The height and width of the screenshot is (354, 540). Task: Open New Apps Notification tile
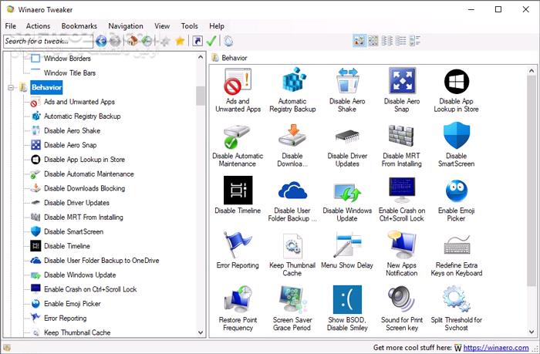[402, 255]
